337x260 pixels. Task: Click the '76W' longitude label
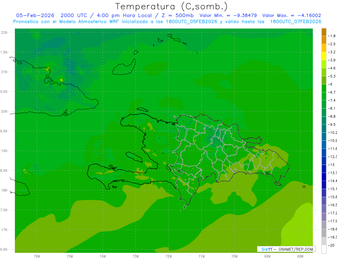(37, 256)
